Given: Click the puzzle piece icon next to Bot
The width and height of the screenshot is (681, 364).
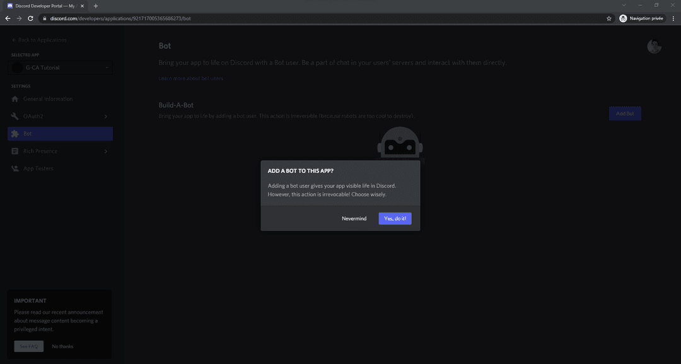Looking at the screenshot, I should pyautogui.click(x=15, y=134).
